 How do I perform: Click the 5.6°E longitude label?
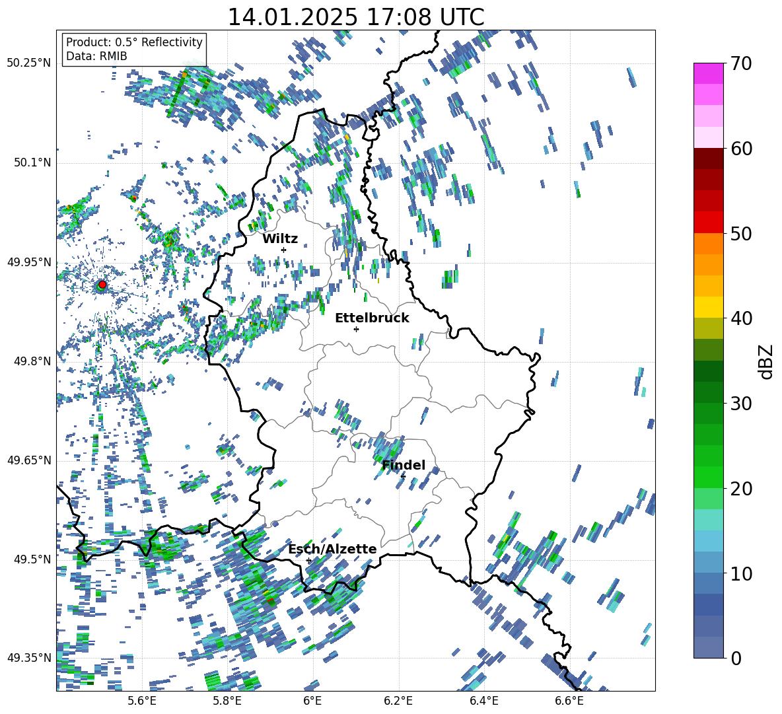click(142, 701)
